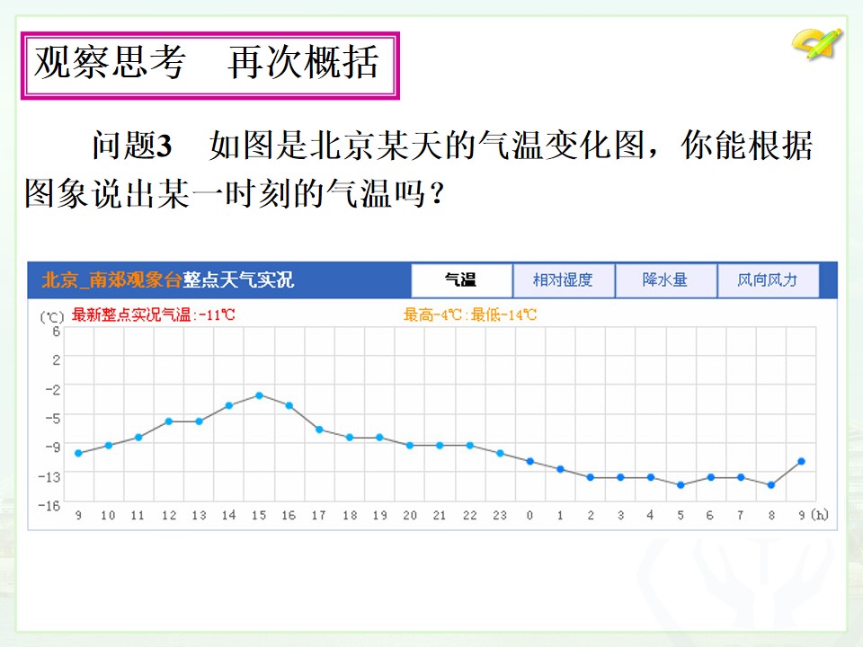This screenshot has height=647, width=863.
Task: Click the y-axis label 6
Action: pyautogui.click(x=56, y=332)
